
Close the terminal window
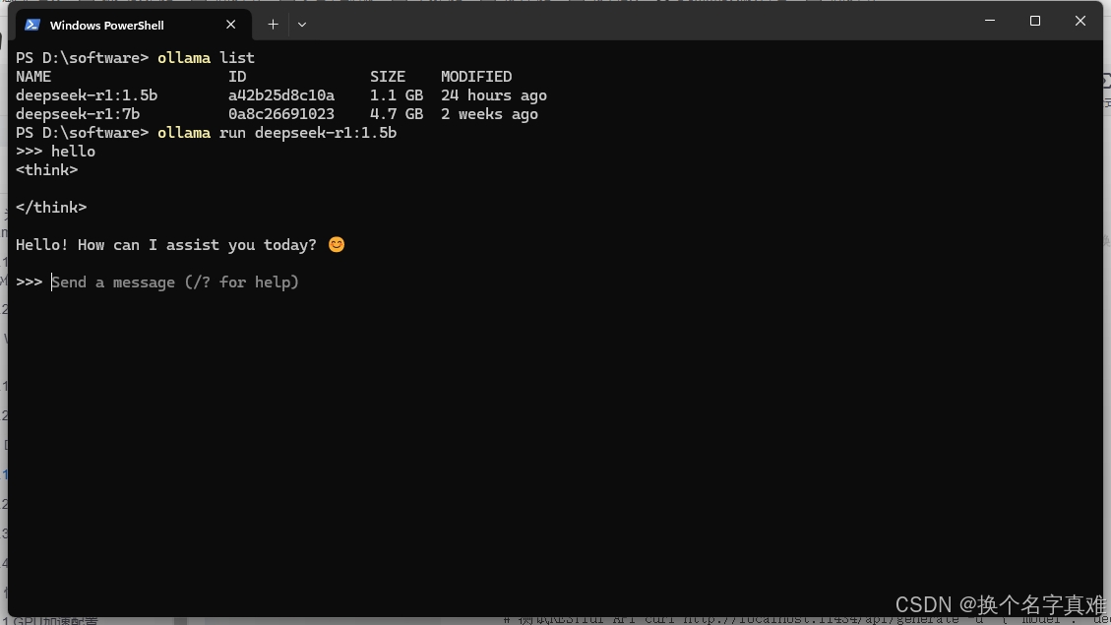click(1080, 21)
